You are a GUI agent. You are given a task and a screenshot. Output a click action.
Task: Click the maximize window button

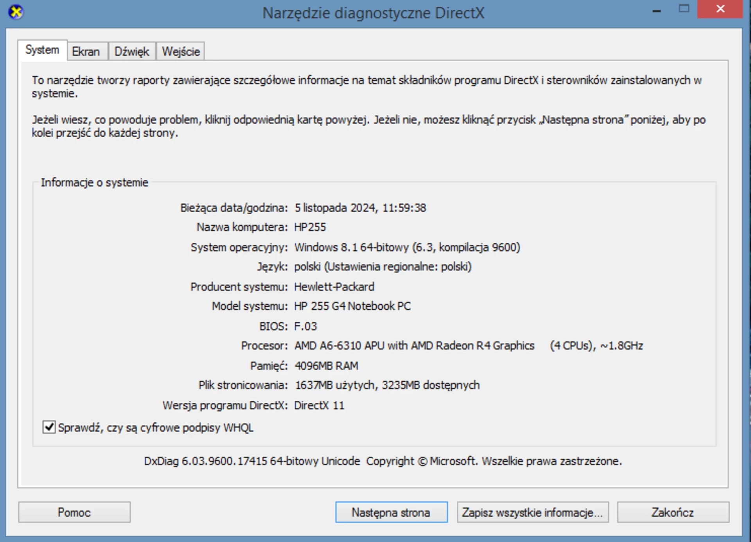click(x=684, y=9)
